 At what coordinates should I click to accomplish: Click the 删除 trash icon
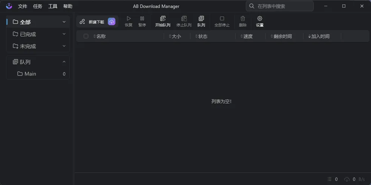pyautogui.click(x=243, y=18)
